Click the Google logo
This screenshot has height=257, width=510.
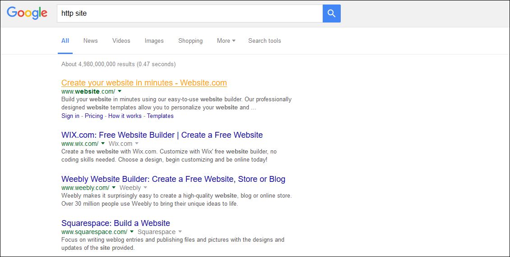pos(27,13)
